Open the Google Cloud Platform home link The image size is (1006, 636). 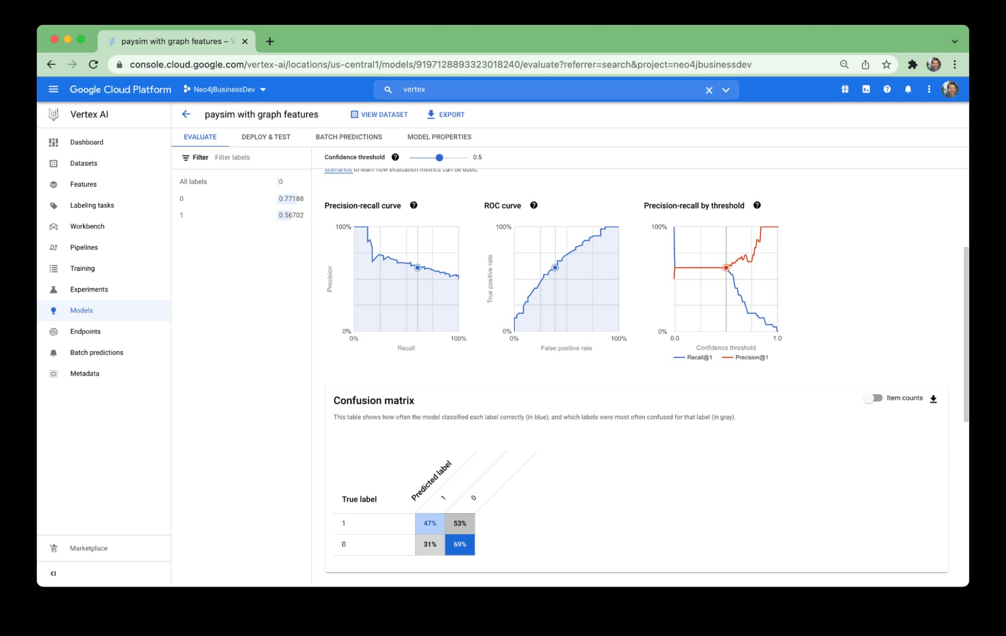point(120,89)
